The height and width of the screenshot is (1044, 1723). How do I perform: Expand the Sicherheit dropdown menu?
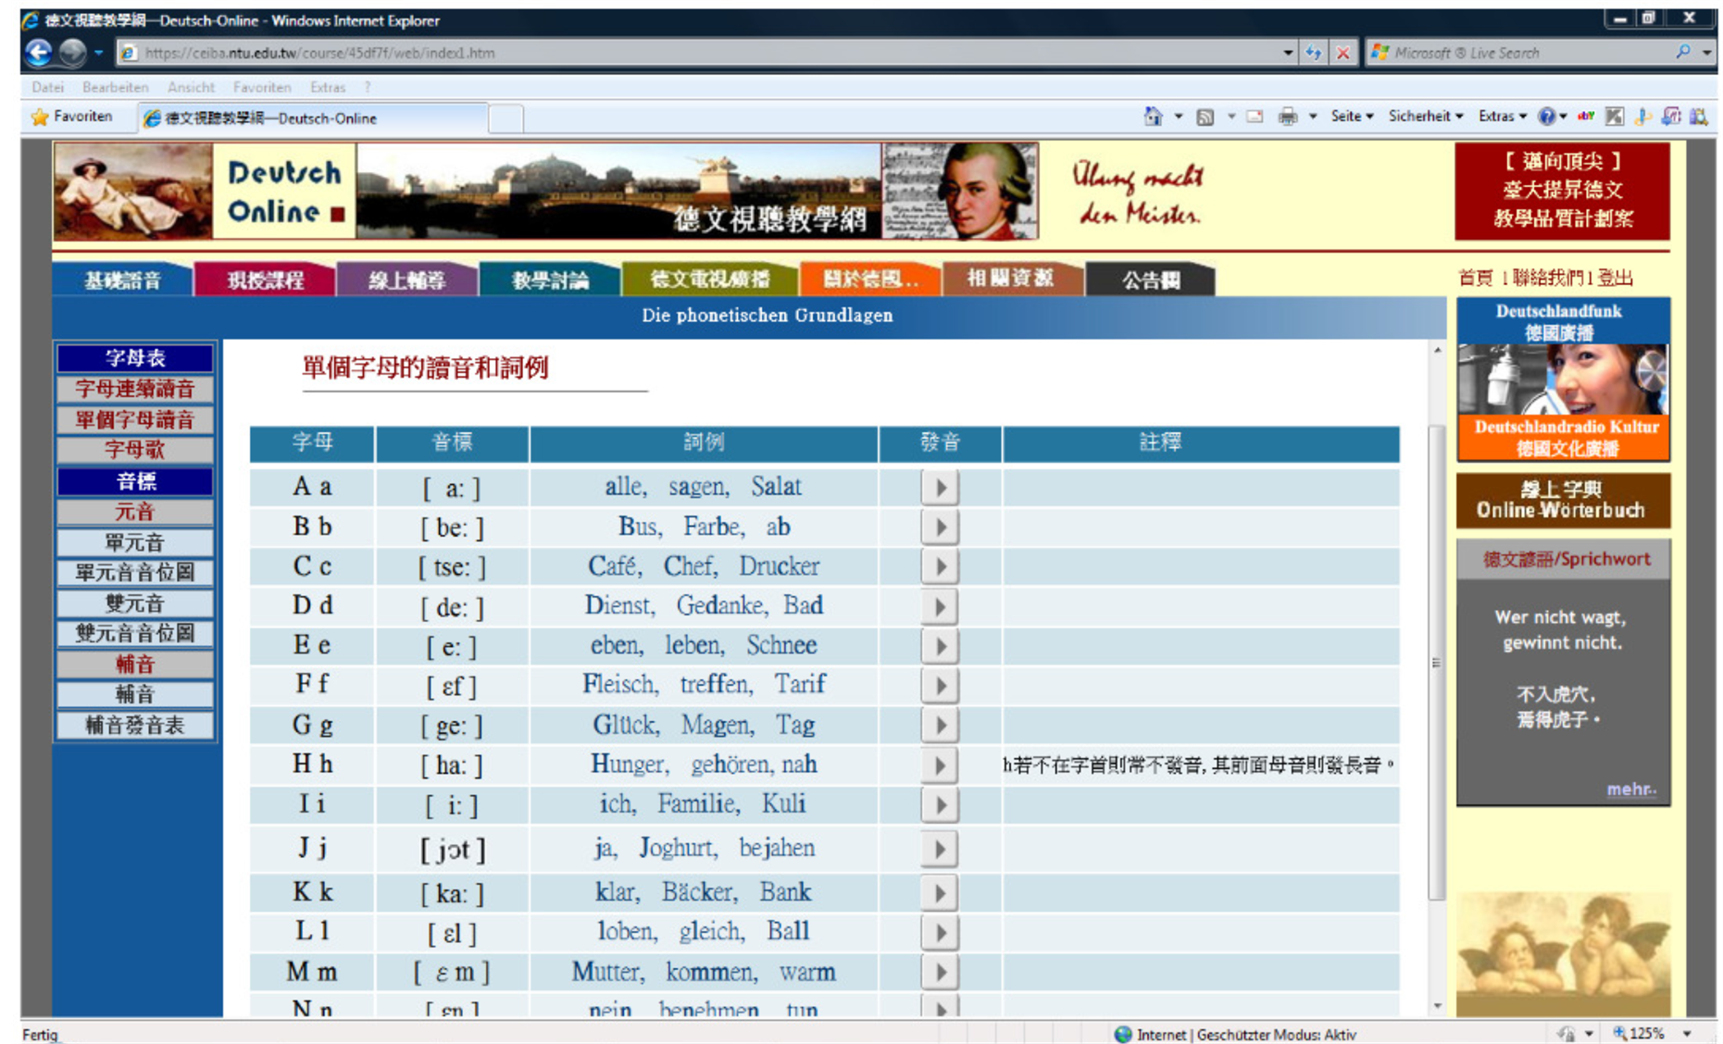pos(1425,117)
